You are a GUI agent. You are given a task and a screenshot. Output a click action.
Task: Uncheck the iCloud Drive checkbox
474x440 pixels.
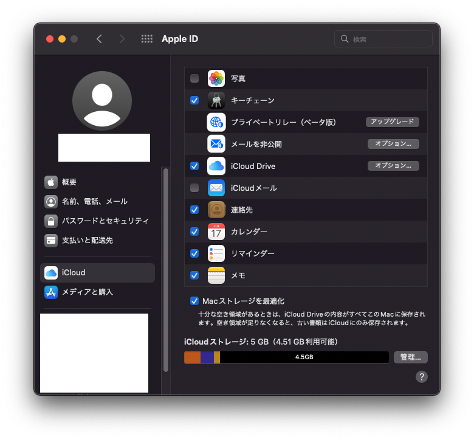pos(194,166)
